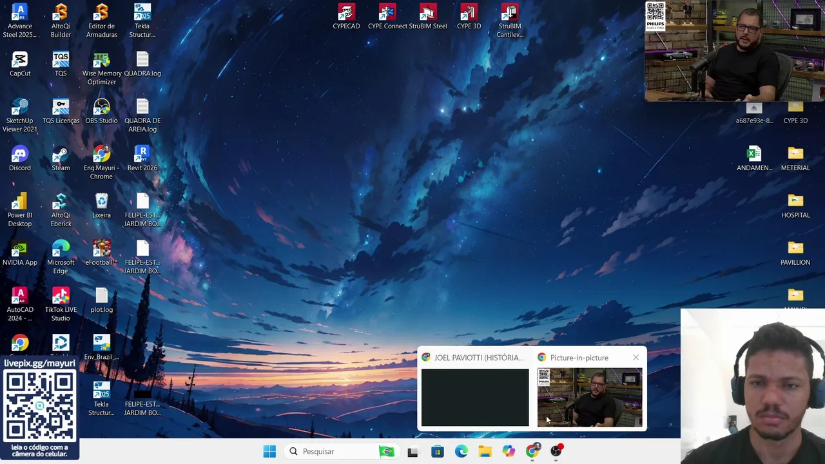This screenshot has height=464, width=825.
Task: Open Power BI Desktop shortcut
Action: tap(20, 210)
